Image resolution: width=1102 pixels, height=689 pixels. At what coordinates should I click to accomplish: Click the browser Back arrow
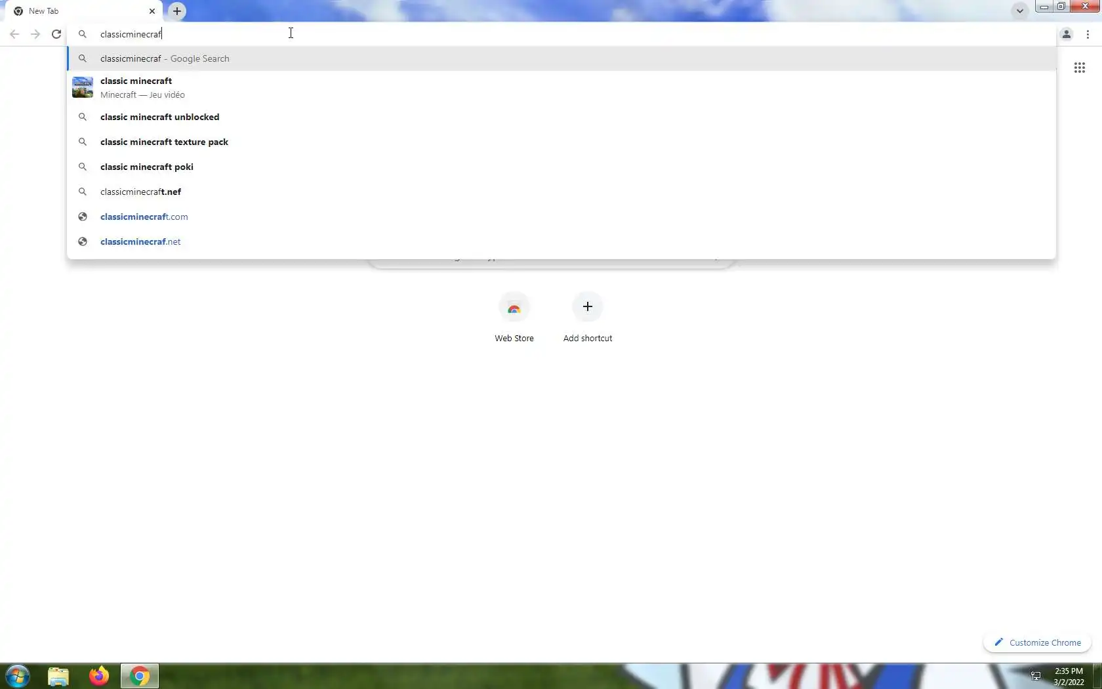[14, 34]
